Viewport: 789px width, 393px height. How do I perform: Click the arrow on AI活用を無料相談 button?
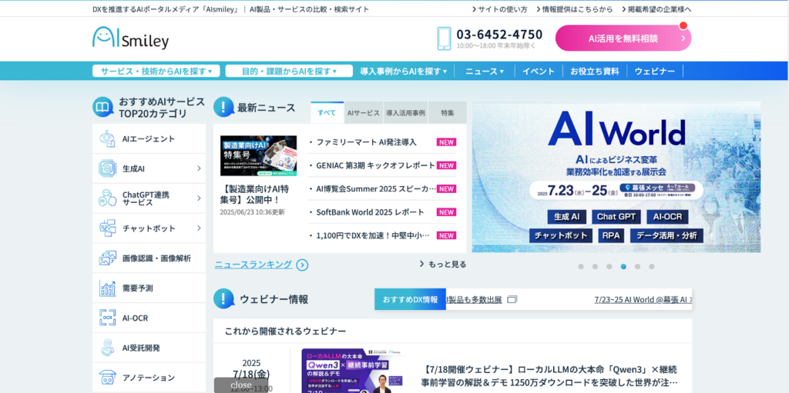(683, 38)
